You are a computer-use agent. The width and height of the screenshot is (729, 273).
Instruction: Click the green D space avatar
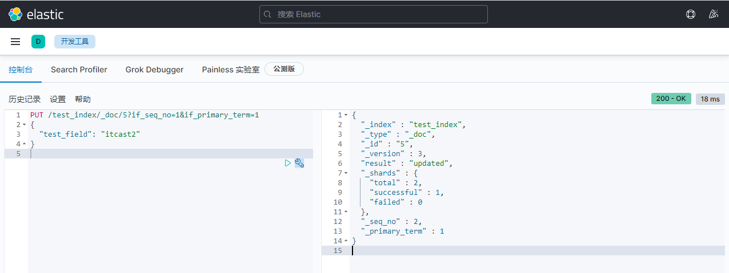click(x=38, y=42)
